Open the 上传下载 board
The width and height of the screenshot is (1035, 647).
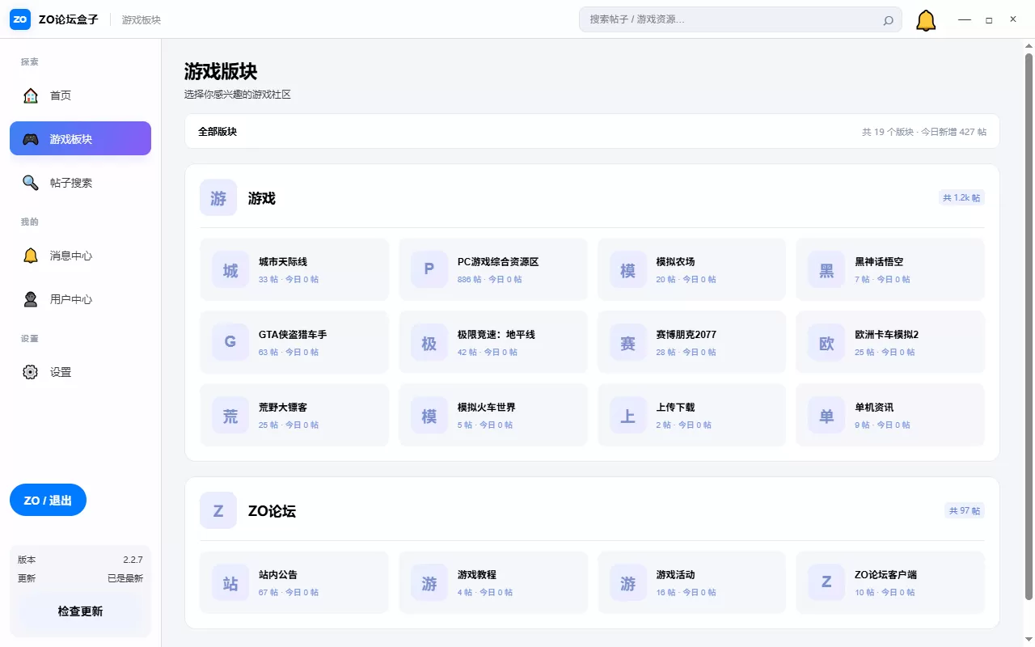(691, 416)
